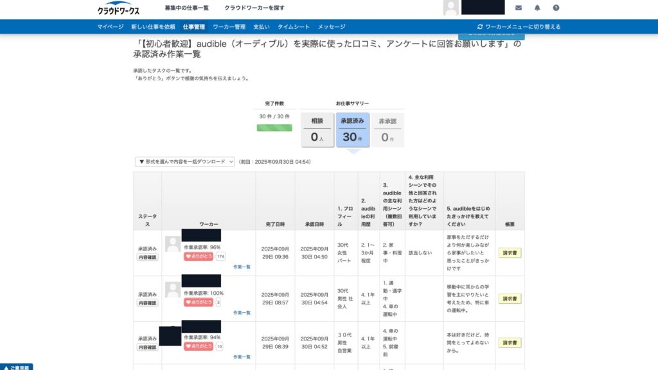Screen dimensions: 658x370
Task: Click first worker's avatar (96% approval)
Action: click(172, 243)
